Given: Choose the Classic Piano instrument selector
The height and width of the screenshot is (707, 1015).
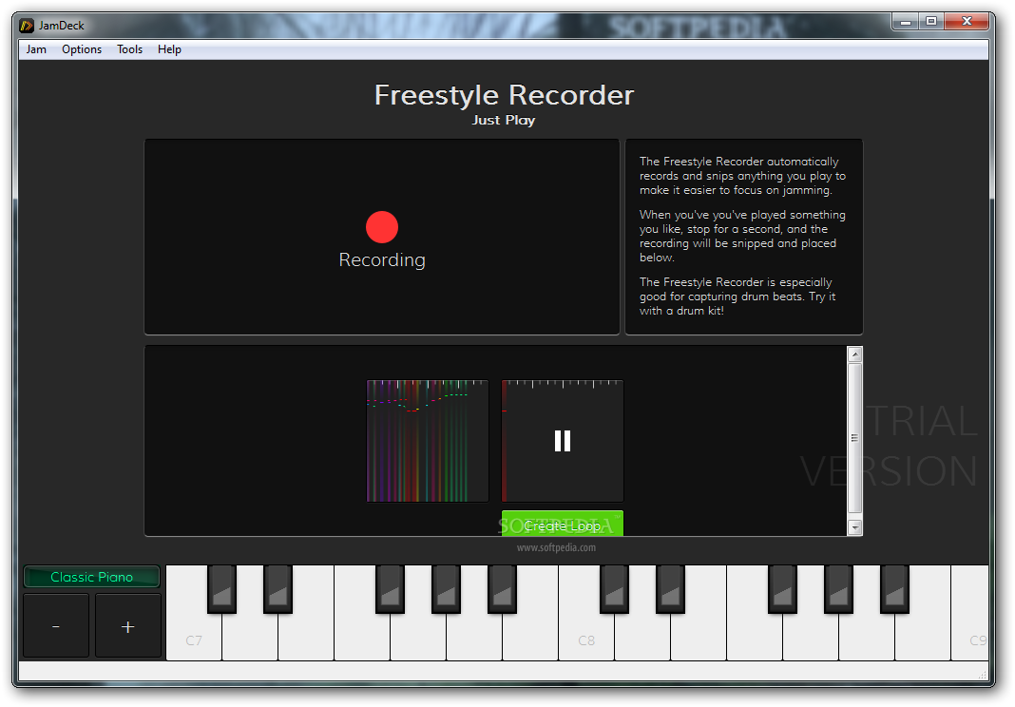Looking at the screenshot, I should 92,577.
